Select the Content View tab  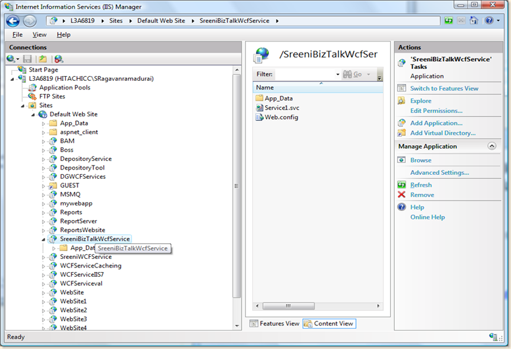(x=329, y=323)
